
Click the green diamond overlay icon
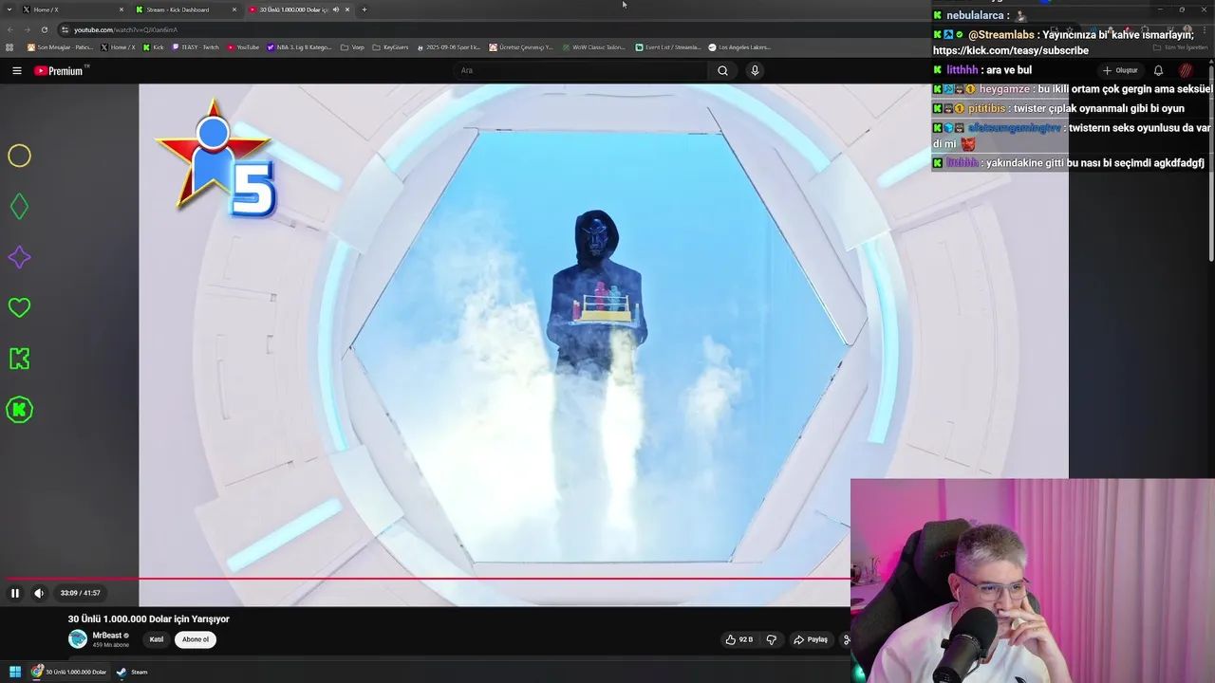click(19, 206)
